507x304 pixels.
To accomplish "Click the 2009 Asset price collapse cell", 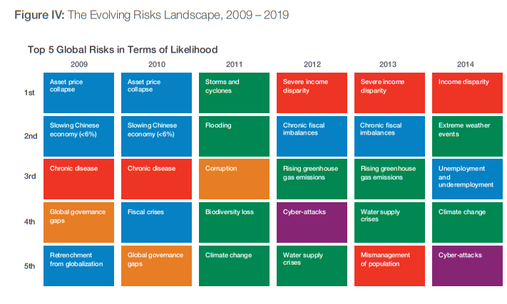I will (x=78, y=92).
